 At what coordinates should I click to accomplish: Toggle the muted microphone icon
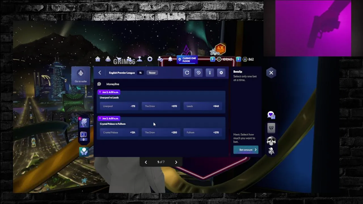point(271,151)
